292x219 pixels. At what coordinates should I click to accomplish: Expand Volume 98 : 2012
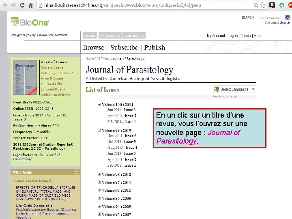pos(99,174)
